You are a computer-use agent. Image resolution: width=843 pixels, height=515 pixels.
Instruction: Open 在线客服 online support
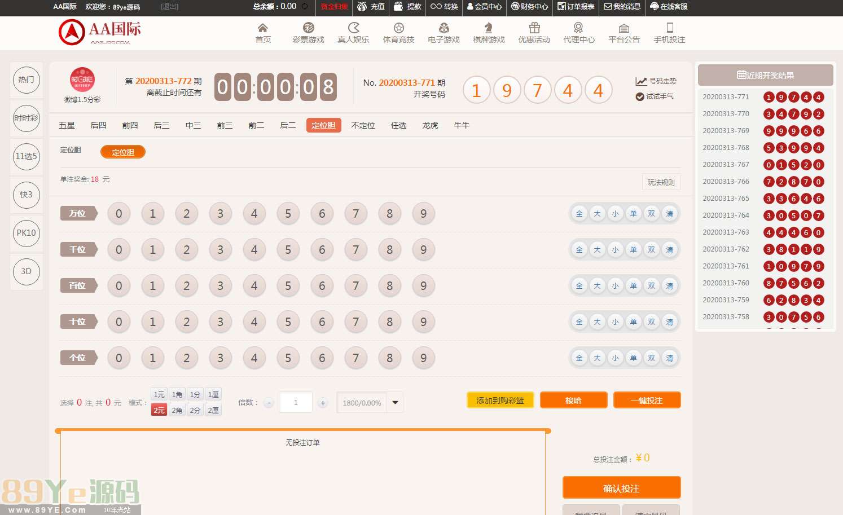click(669, 6)
